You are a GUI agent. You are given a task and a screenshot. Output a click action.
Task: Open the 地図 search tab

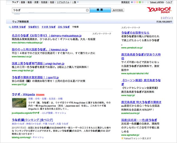52,2
